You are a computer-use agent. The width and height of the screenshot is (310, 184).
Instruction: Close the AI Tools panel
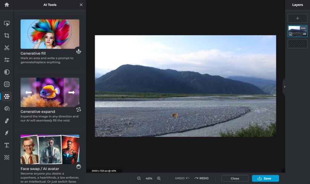pyautogui.click(x=81, y=5)
